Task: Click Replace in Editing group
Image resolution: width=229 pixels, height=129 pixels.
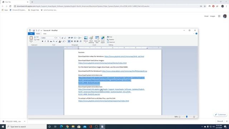Action: click(111, 40)
